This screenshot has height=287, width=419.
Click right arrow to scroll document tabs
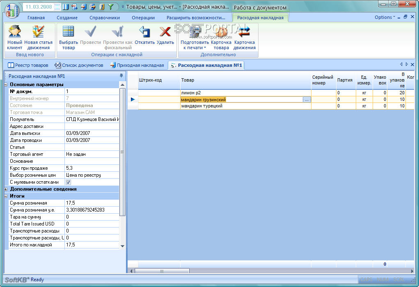pos(407,64)
